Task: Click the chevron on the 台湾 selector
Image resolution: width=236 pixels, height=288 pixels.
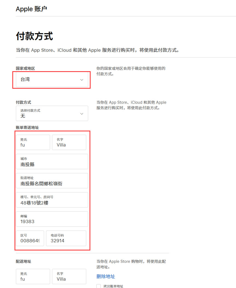Action: click(x=82, y=80)
